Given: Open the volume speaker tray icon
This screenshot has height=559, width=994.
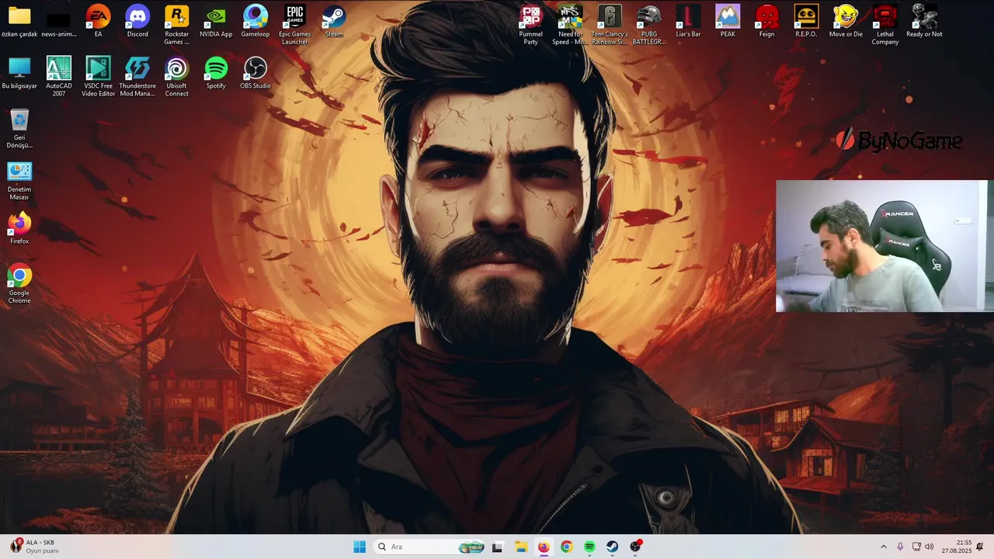Looking at the screenshot, I should (x=930, y=547).
